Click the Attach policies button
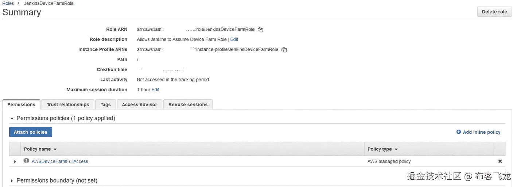The height and width of the screenshot is (187, 517). (31, 132)
